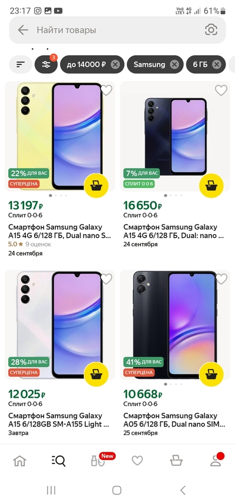Open the favorites heart tab in bottom bar
This screenshot has width=235, height=504.
click(x=137, y=461)
